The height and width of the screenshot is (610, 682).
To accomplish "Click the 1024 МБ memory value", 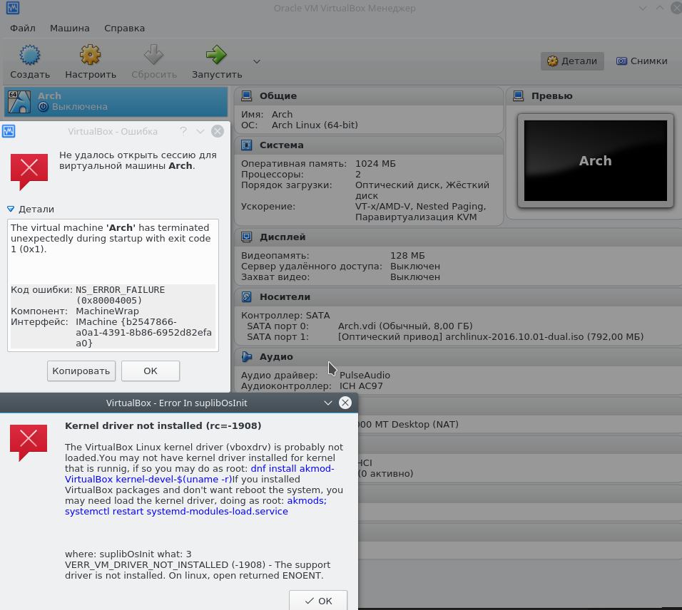I will (x=375, y=164).
